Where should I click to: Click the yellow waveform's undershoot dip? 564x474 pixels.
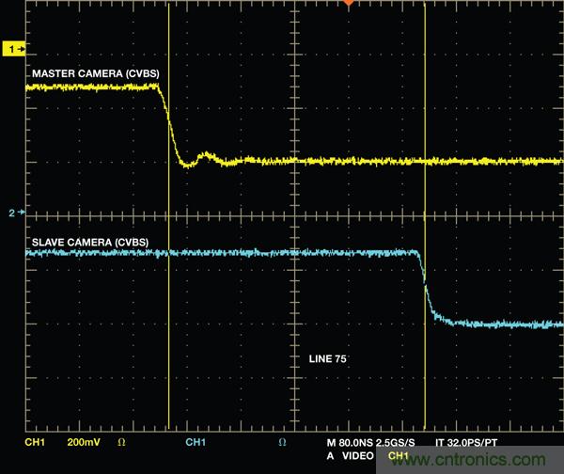click(188, 165)
